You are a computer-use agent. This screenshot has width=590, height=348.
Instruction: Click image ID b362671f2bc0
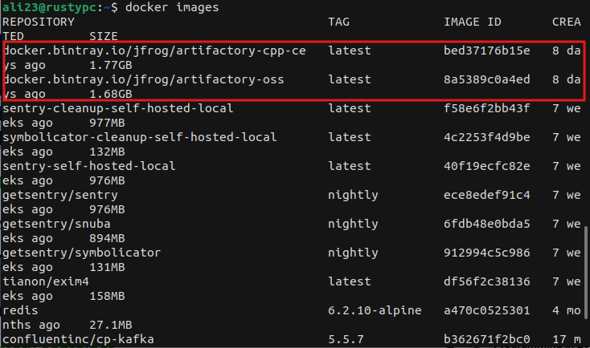pos(487,339)
